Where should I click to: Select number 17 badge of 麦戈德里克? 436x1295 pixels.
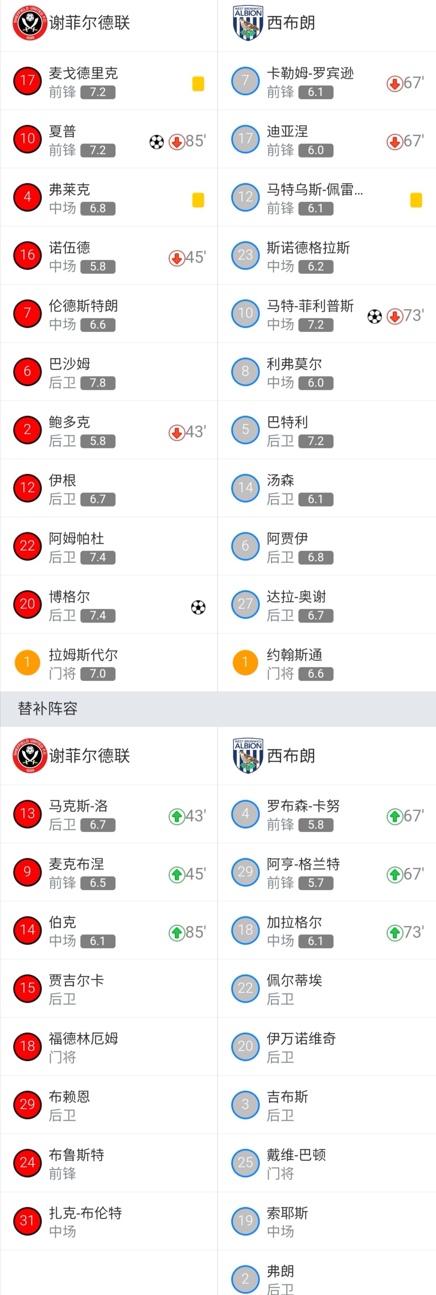point(27,81)
